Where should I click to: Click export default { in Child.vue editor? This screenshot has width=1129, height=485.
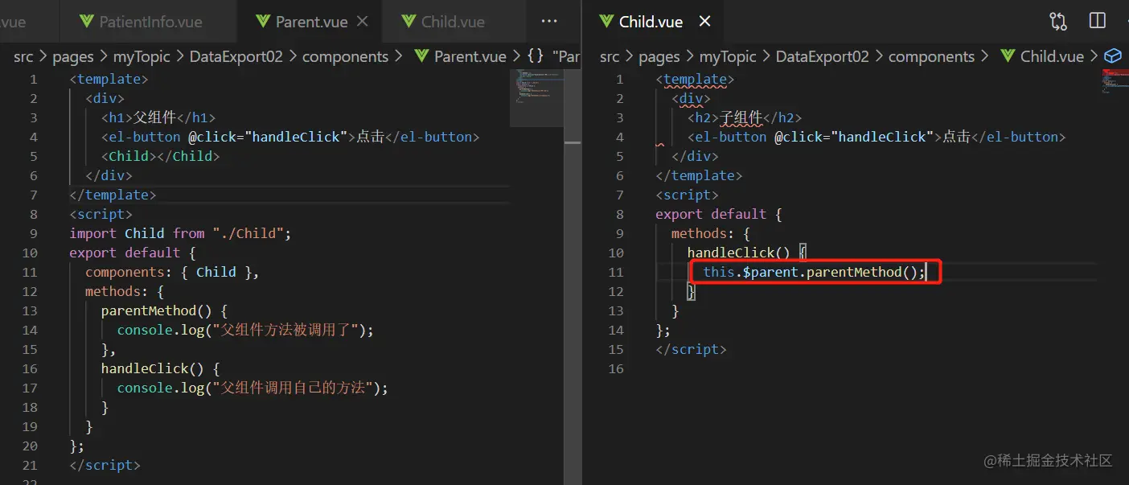[719, 214]
